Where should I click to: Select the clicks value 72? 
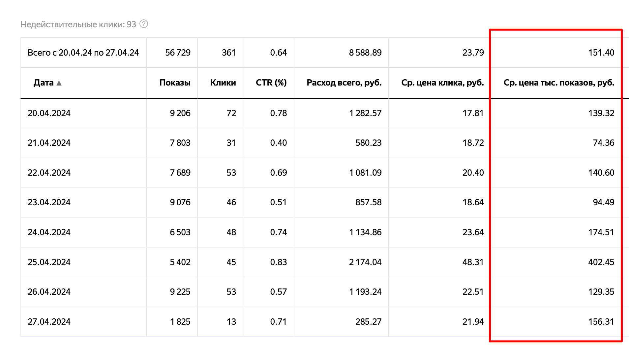click(231, 113)
